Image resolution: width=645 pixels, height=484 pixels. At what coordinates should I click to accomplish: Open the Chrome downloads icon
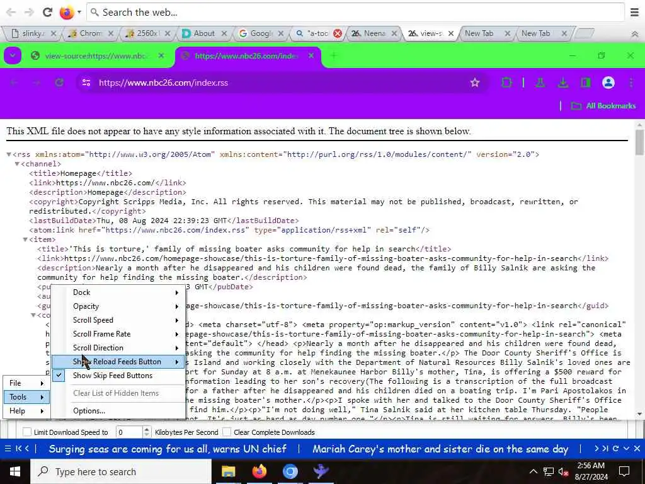point(562,83)
